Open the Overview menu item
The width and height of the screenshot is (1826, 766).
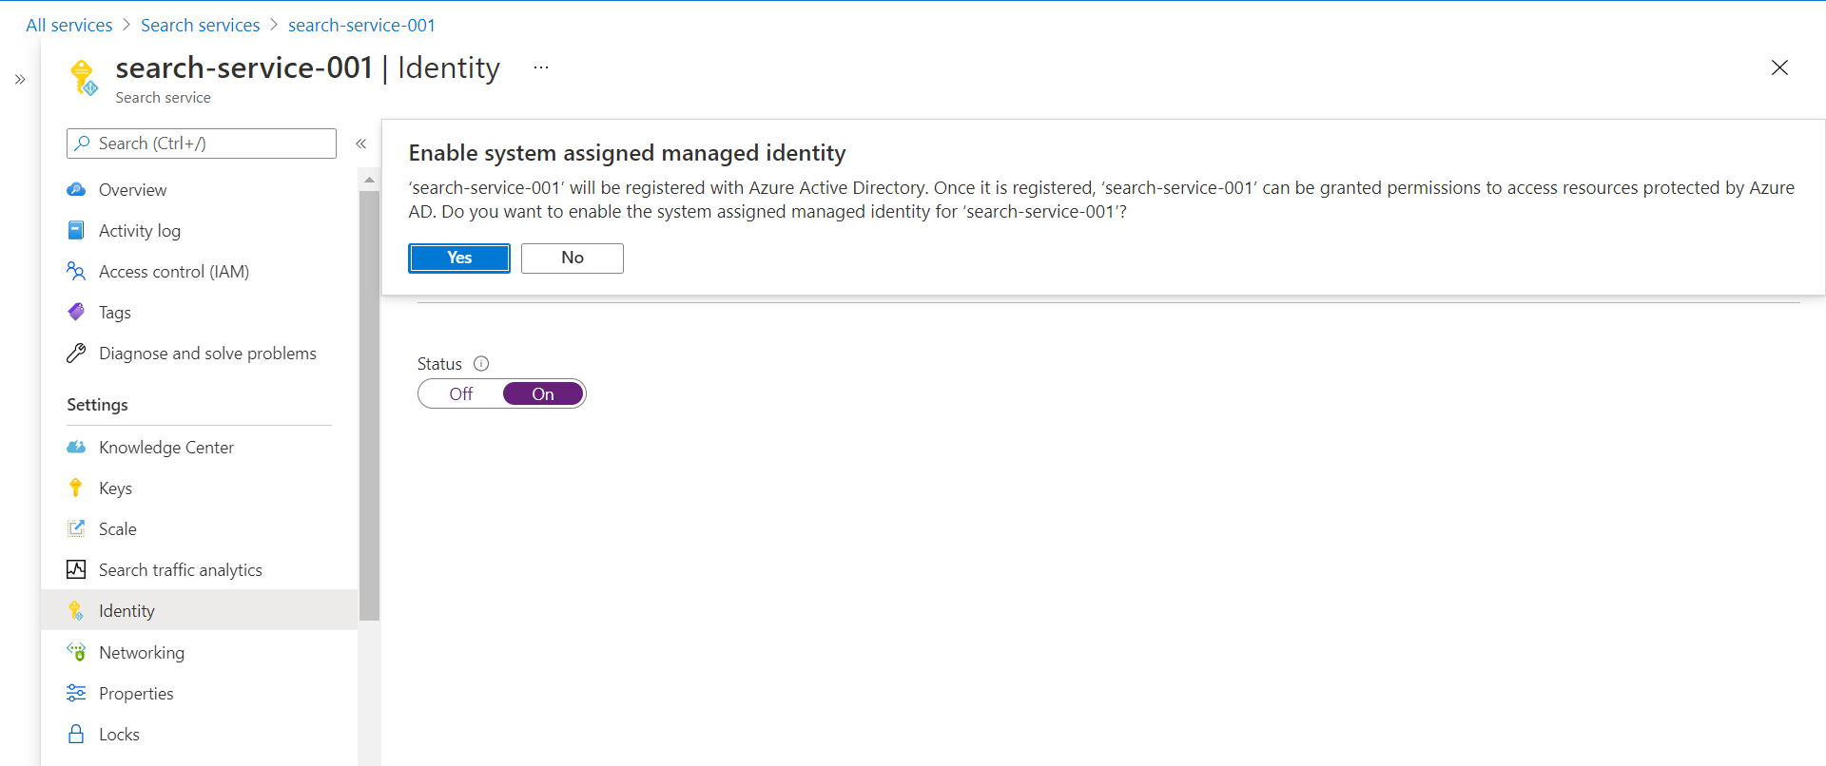coord(200,189)
